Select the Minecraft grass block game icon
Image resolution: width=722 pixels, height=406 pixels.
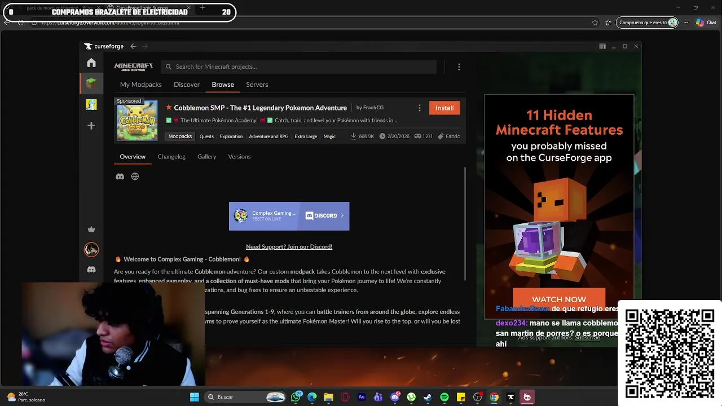point(91,83)
